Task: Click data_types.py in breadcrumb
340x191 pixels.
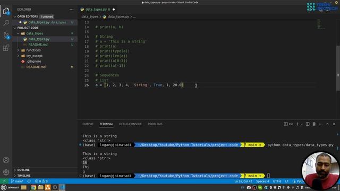Action: tap(118, 16)
